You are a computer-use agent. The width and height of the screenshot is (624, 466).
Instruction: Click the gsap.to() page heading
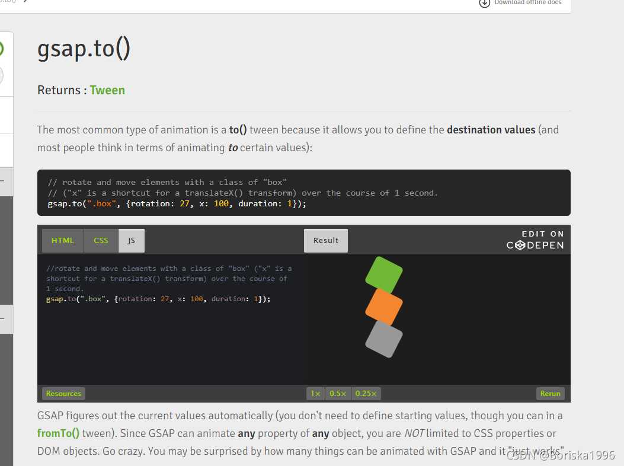(84, 49)
